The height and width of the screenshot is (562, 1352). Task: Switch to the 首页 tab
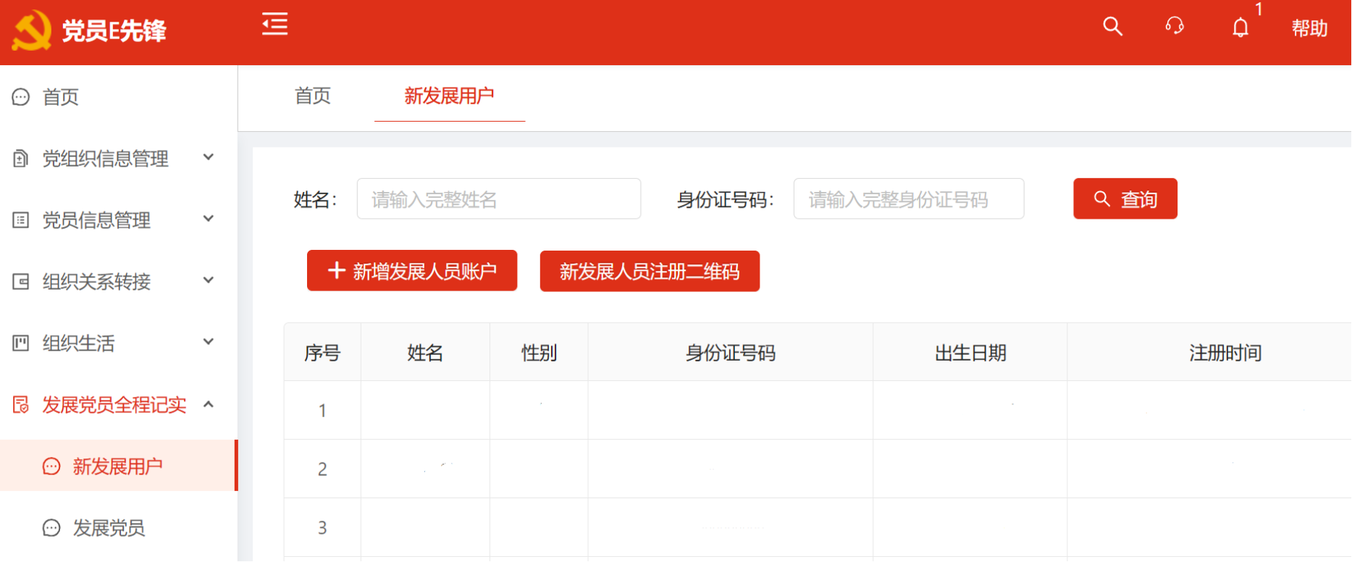tap(313, 96)
